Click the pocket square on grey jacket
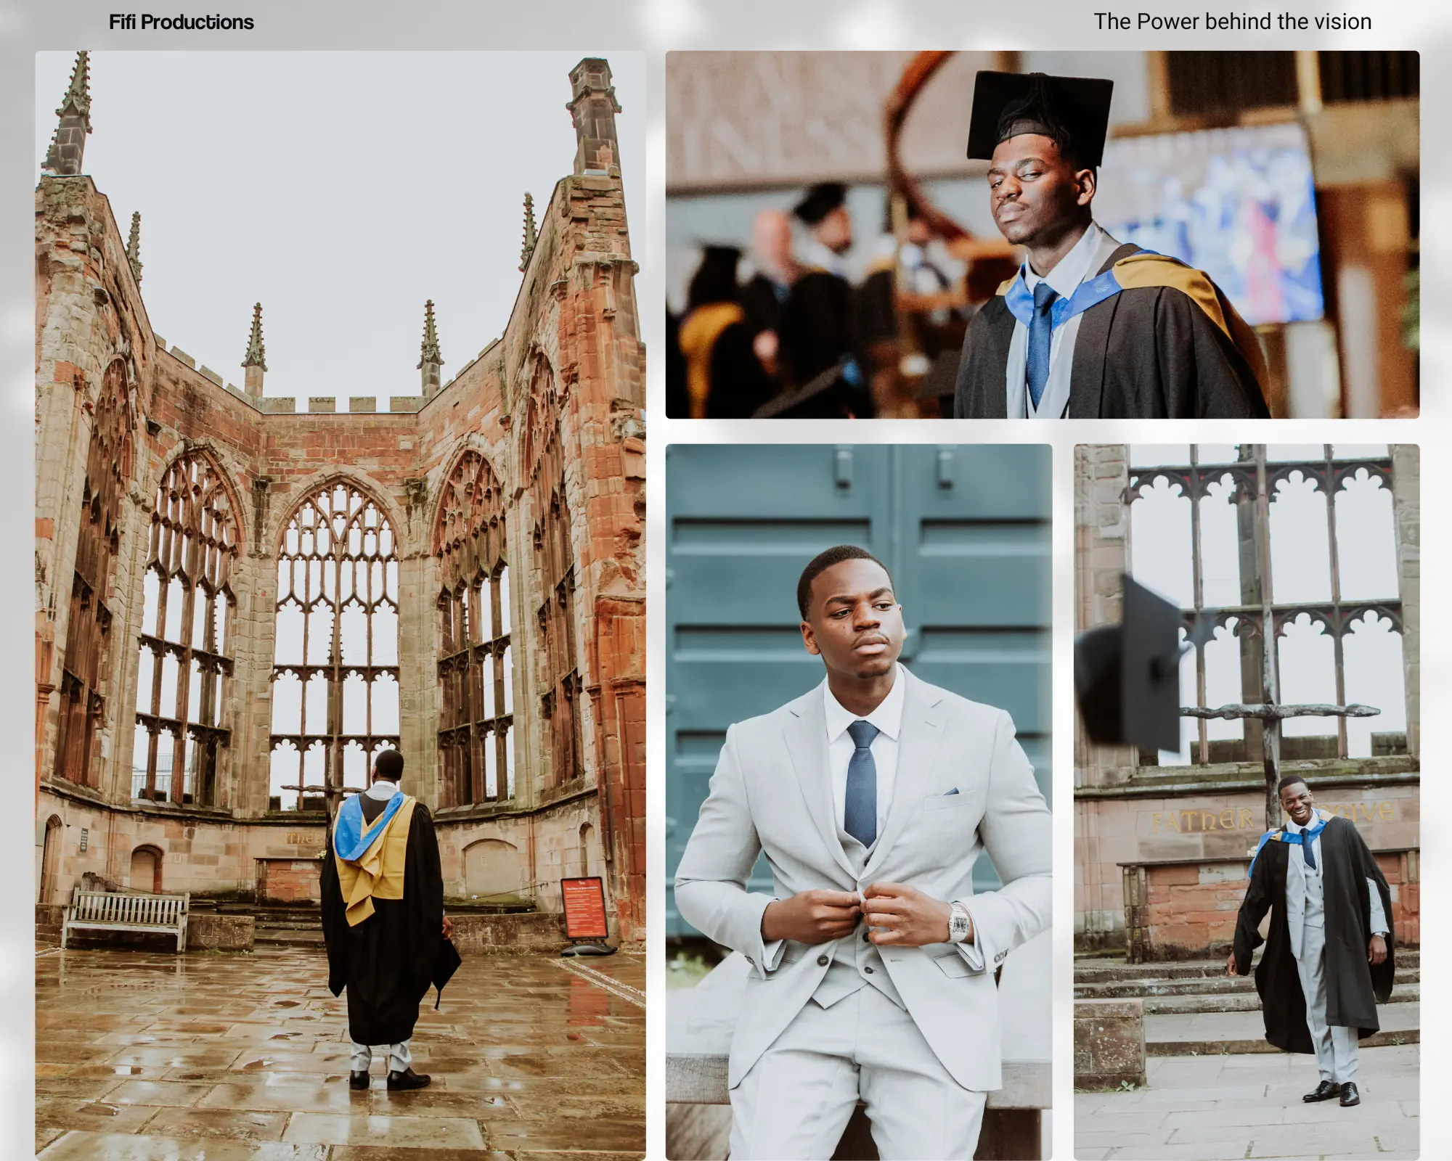Screen dimensions: 1452x1161 tap(950, 792)
